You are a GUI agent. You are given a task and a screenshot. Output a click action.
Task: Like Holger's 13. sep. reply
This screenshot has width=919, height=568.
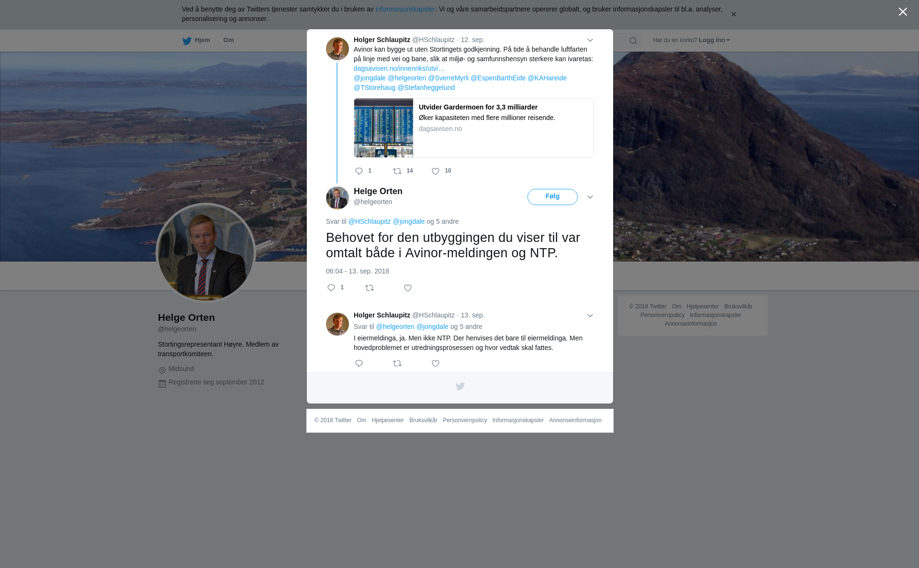pyautogui.click(x=436, y=364)
